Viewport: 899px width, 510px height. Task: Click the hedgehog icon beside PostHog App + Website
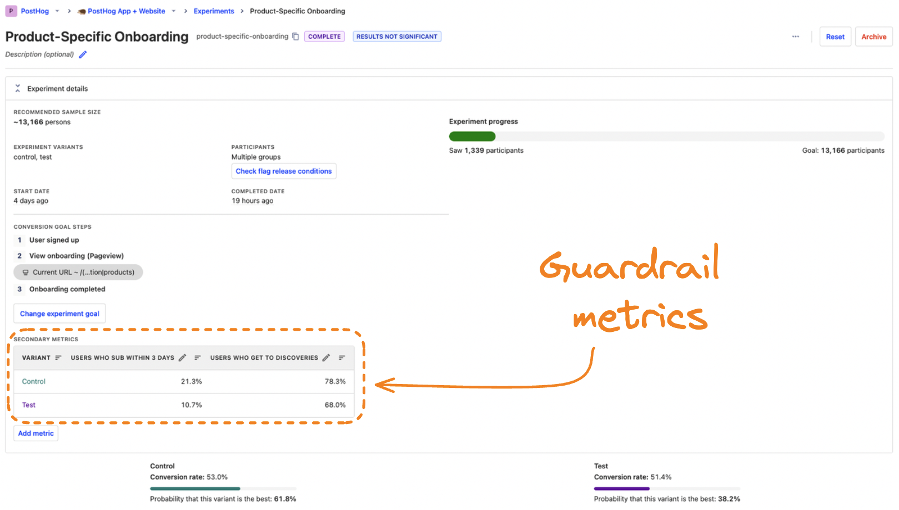pyautogui.click(x=82, y=11)
